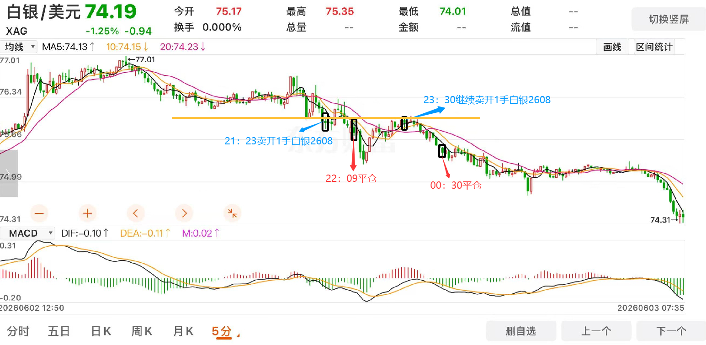Click the 换手 value 0.000%

222,27
